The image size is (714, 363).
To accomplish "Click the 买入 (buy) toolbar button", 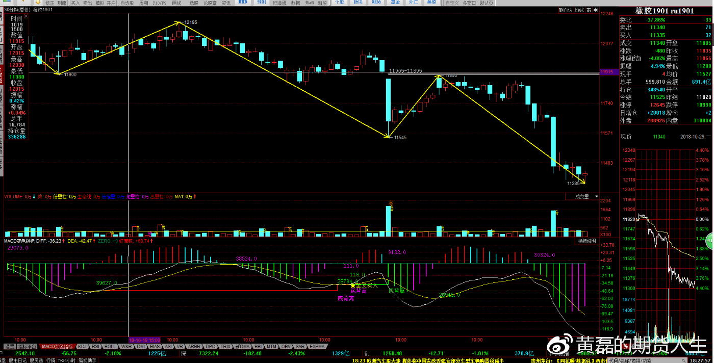I will [75, 3].
